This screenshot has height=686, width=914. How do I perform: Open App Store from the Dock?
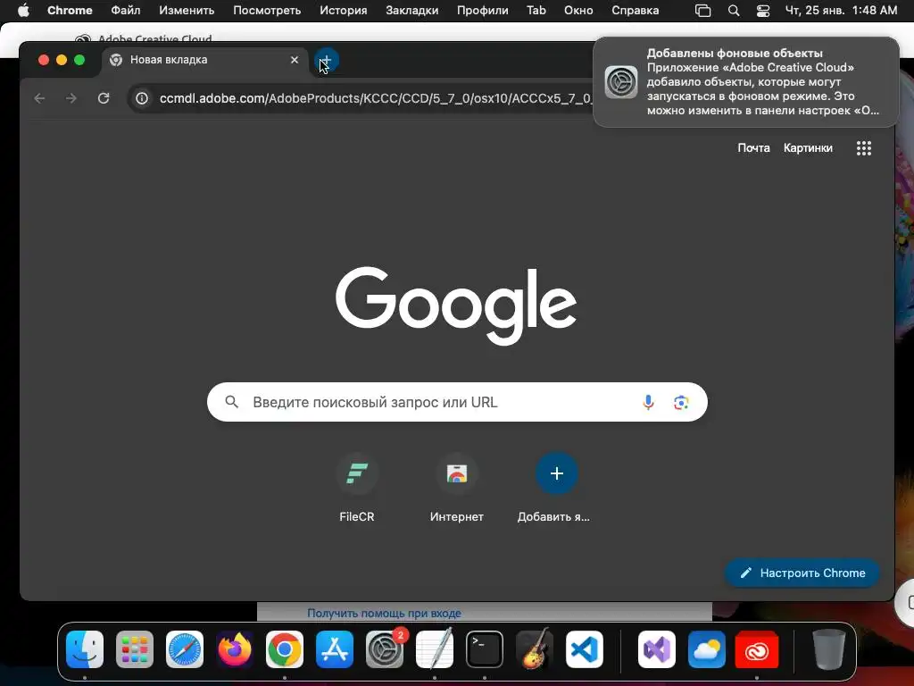point(335,649)
